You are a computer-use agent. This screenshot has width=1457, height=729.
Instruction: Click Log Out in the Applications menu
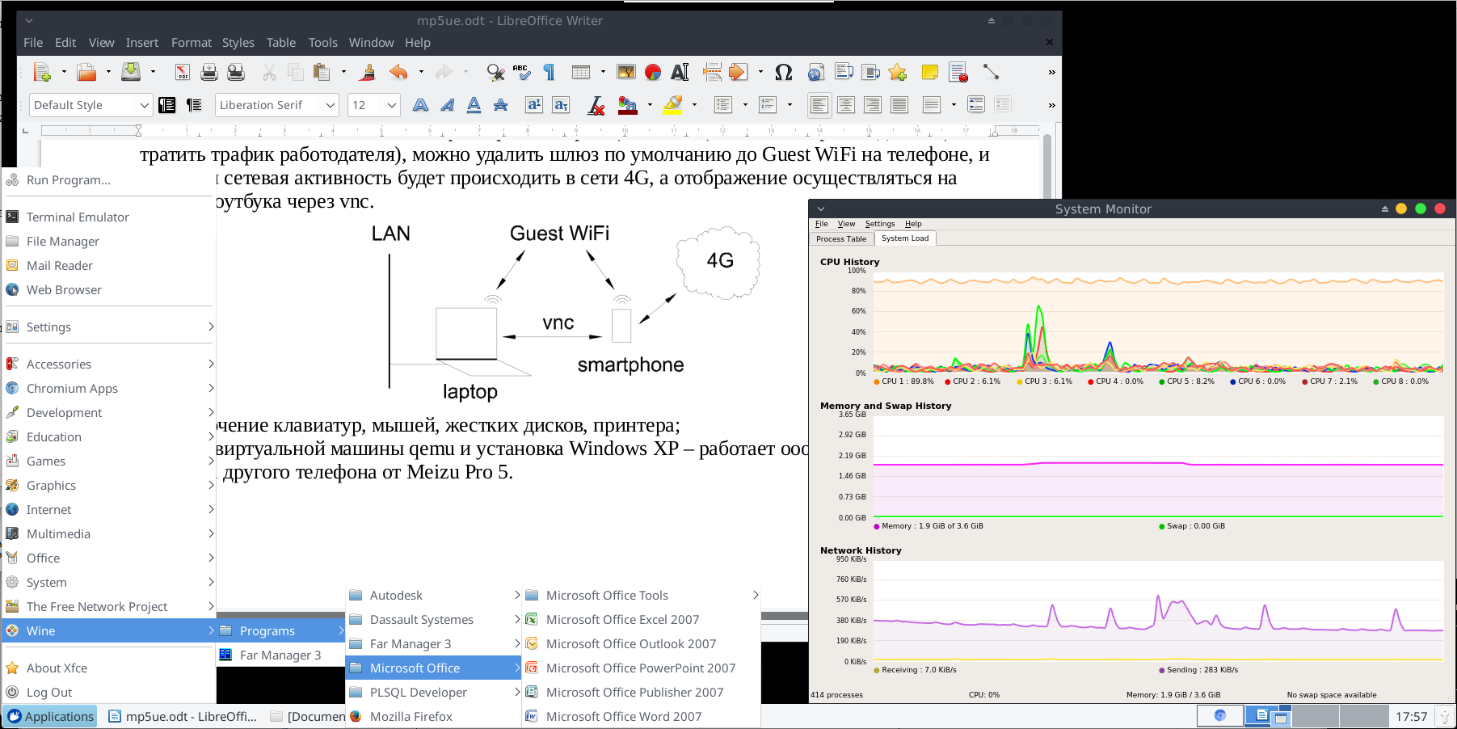point(108,693)
